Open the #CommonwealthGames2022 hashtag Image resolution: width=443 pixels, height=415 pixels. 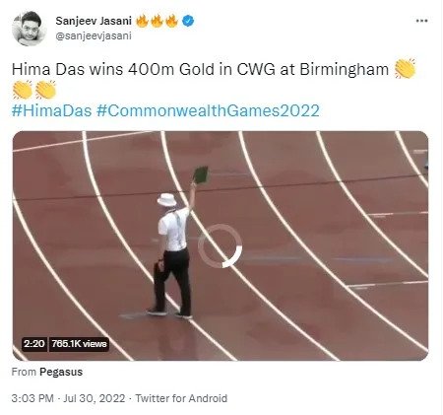[208, 110]
